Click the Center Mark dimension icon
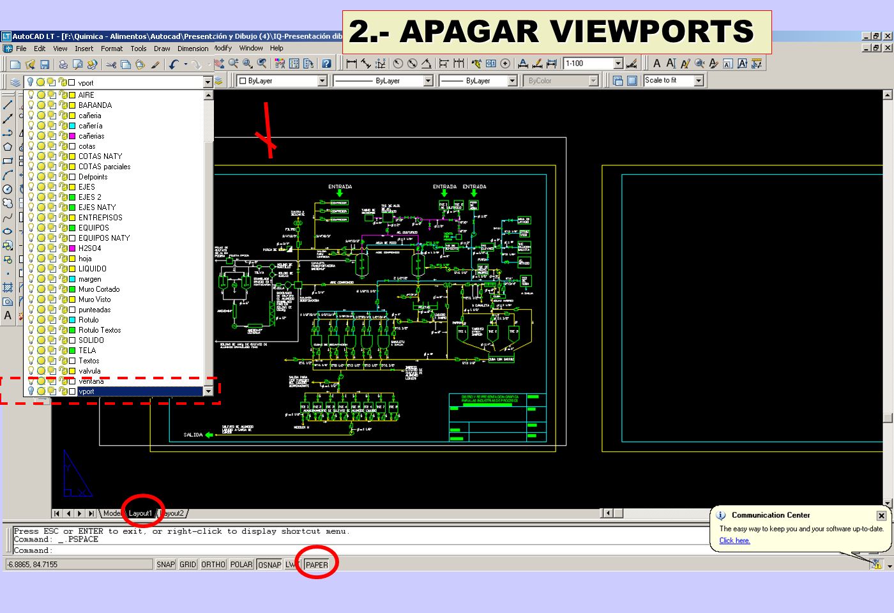894x613 pixels. [505, 63]
